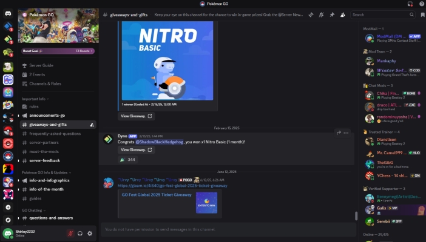Toggle microphone mute button
This screenshot has width=426, height=242.
tap(70, 234)
